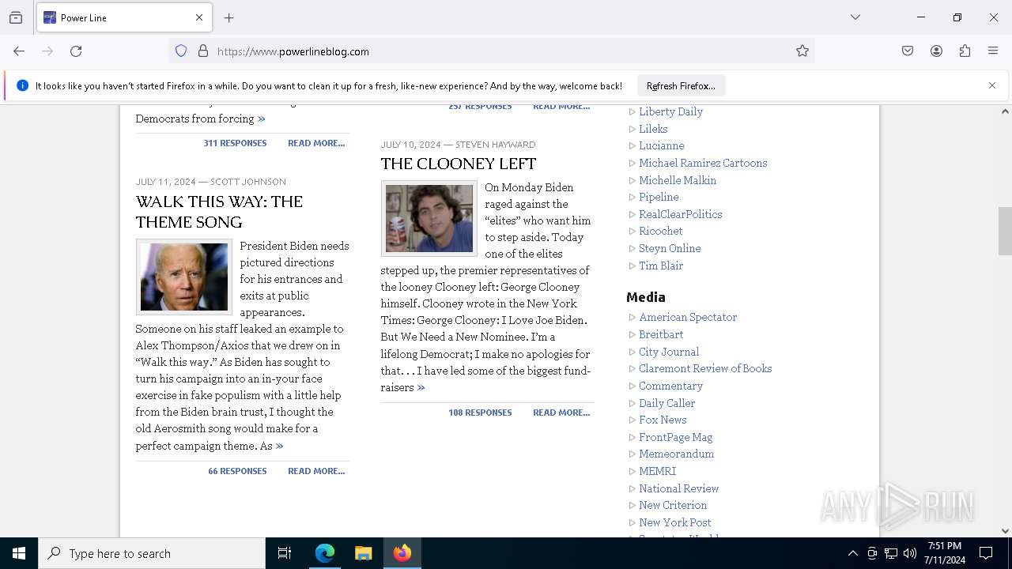This screenshot has height=569, width=1012.
Task: Click the Clooney article photo thumbnail
Action: coord(429,219)
